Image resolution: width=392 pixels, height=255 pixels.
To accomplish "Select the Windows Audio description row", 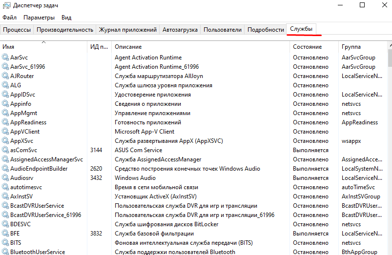I will (x=135, y=178).
